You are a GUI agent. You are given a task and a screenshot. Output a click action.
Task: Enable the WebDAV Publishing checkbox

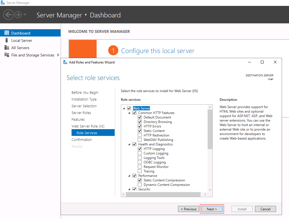[140, 140]
